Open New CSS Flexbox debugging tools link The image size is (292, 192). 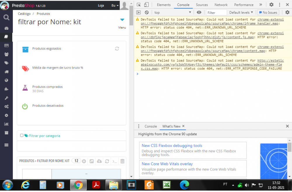pyautogui.click(x=172, y=146)
